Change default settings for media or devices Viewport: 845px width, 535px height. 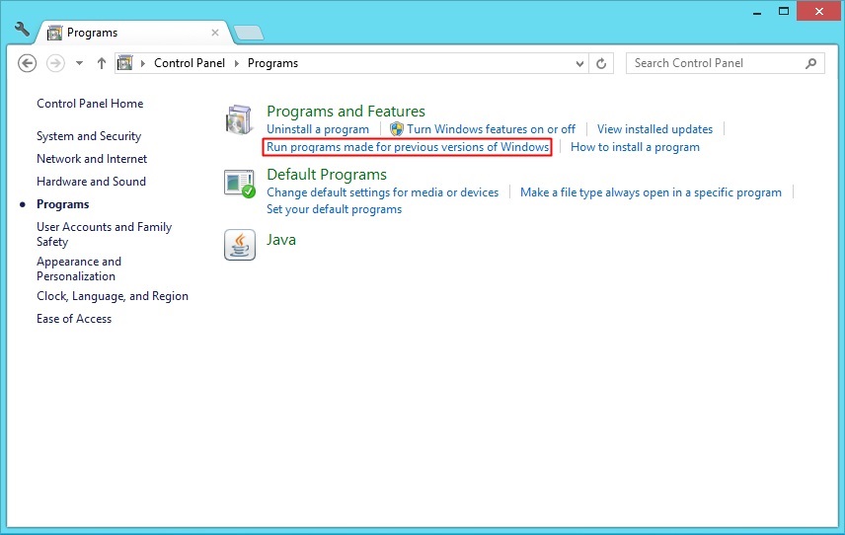point(383,192)
